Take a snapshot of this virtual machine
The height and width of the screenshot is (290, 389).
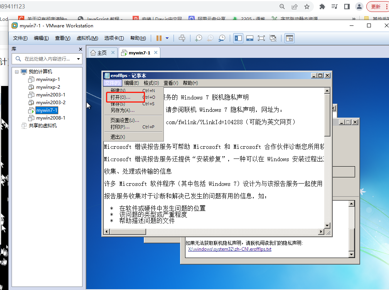199,38
